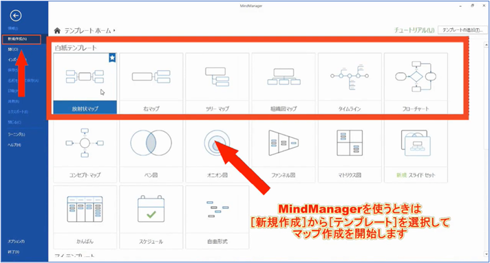Select 新規作成(N) in the sidebar
490x263 pixels.
pyautogui.click(x=21, y=39)
